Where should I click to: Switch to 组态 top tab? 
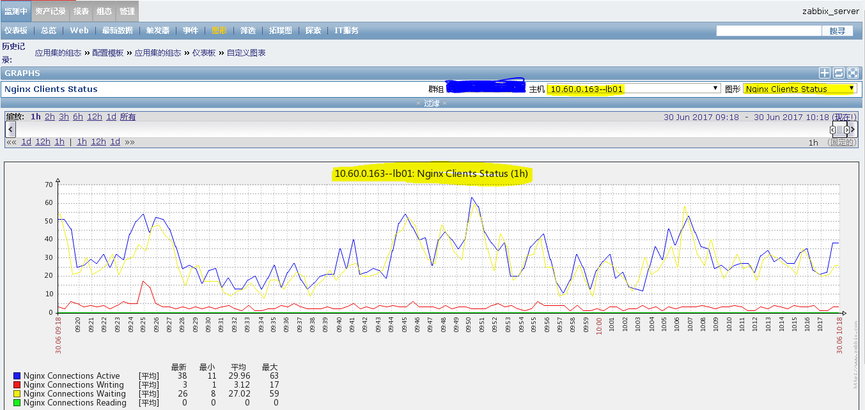[104, 11]
